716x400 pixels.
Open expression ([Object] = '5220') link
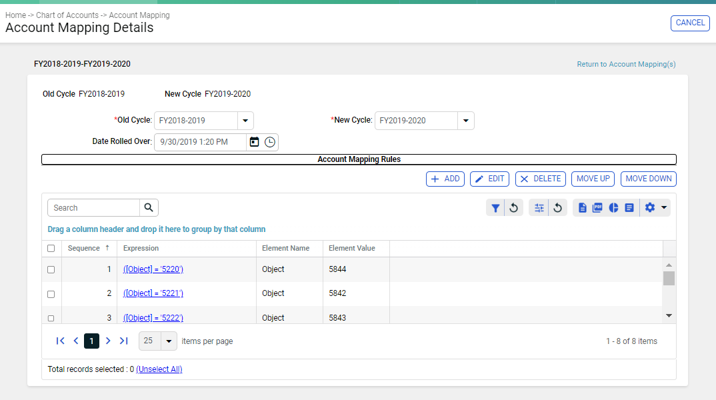[153, 269]
